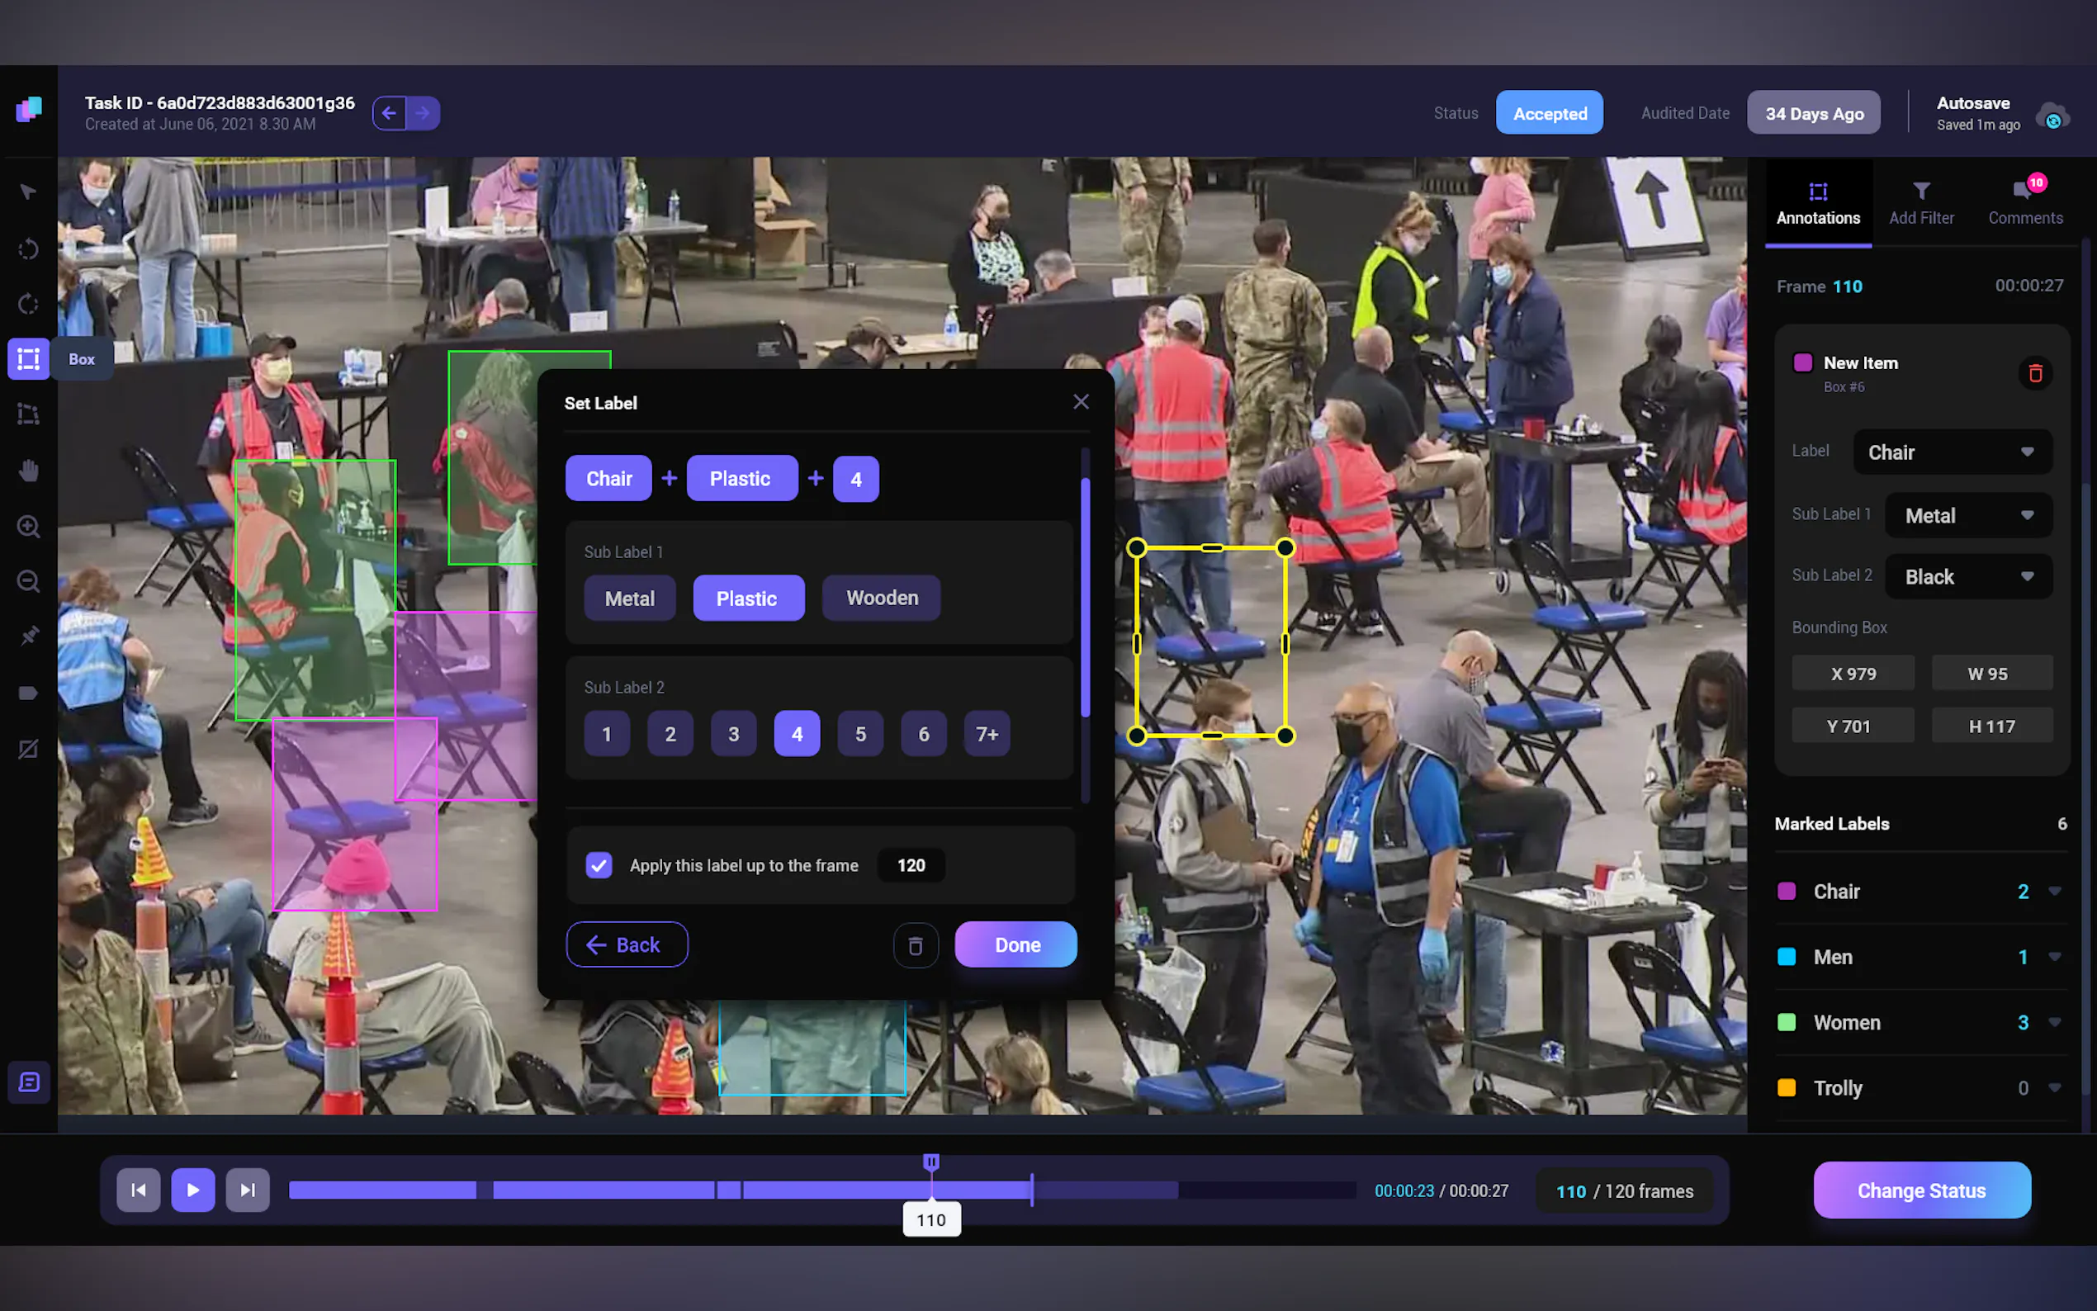Open the Add Filter tab
The height and width of the screenshot is (1311, 2097).
pos(1921,203)
